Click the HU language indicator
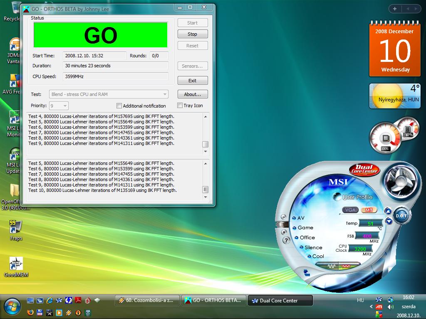Screen dimensions: 426x319 [x=360, y=300]
